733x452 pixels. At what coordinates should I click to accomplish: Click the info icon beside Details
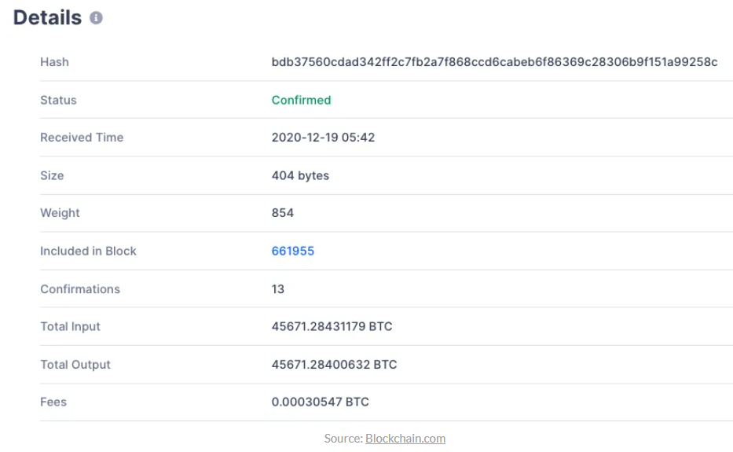[x=96, y=17]
